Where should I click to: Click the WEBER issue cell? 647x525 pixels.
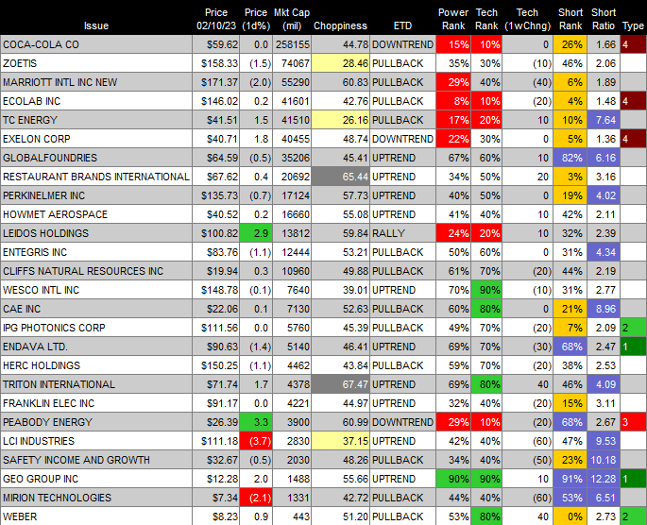96,517
